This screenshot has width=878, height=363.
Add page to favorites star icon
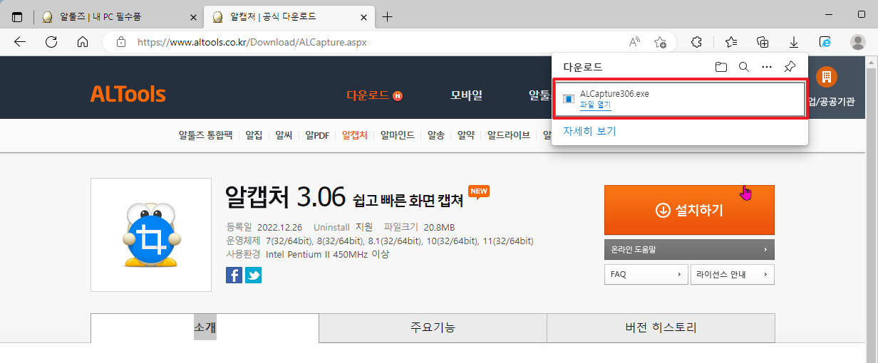click(x=661, y=42)
